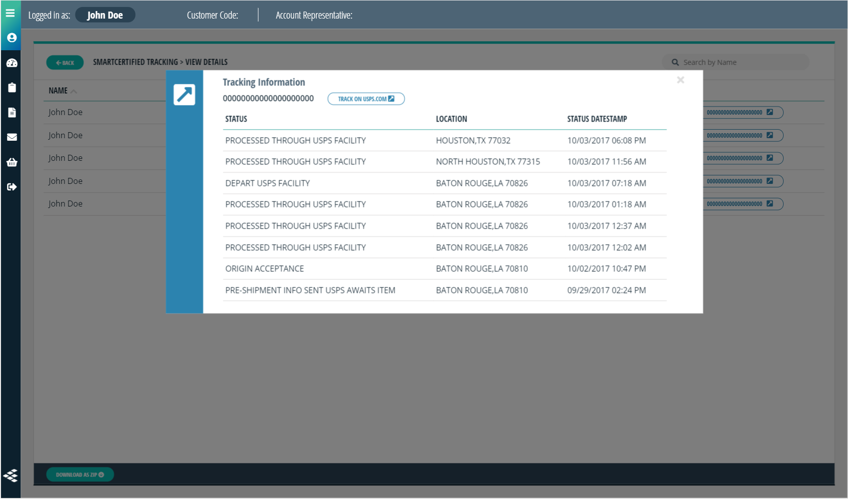Open tracking number button in second John Doe row
Viewport: 848px width, 499px height.
coord(742,135)
